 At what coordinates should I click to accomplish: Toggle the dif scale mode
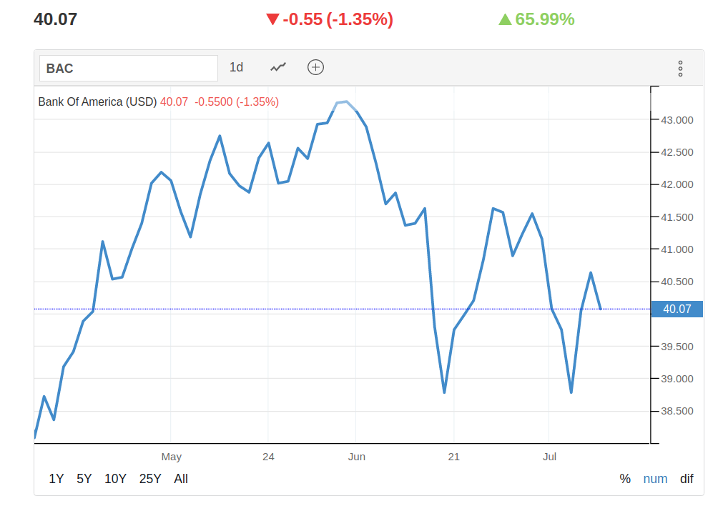tap(687, 479)
